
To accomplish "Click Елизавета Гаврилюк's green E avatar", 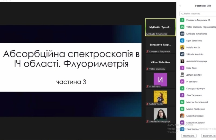I will click(182, 20).
